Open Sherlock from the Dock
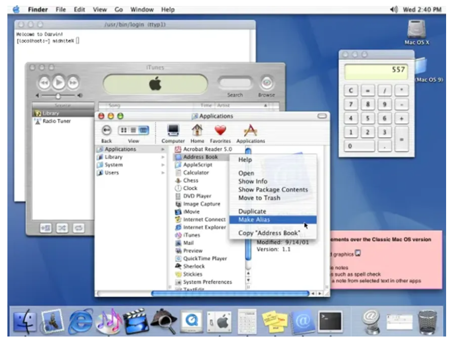The height and width of the screenshot is (338, 454). pyautogui.click(x=164, y=321)
